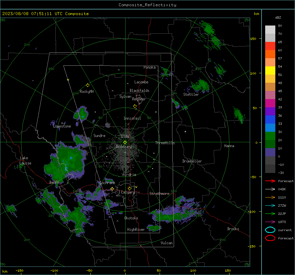Click the yellow radar site marker at Olds

pyautogui.click(x=125, y=143)
